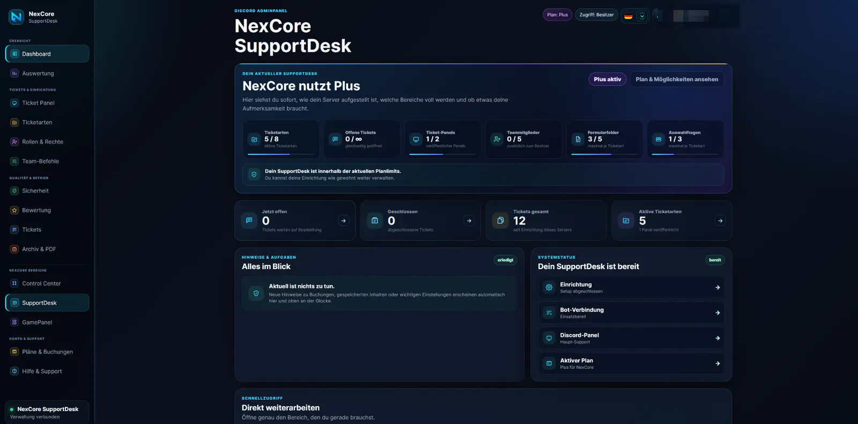Click the Offene Tickets card icon
The width and height of the screenshot is (858, 424).
pos(335,139)
